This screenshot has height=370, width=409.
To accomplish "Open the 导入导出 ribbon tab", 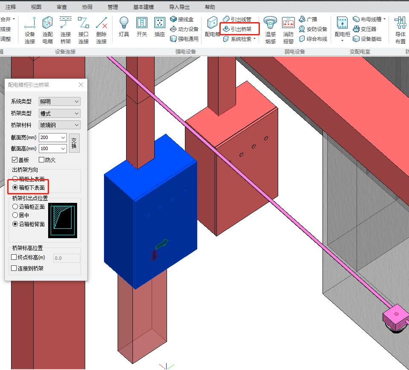I will (179, 7).
